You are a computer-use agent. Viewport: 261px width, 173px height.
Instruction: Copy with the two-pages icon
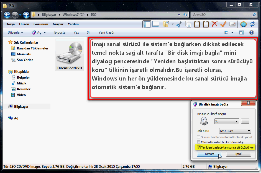click(x=188, y=24)
